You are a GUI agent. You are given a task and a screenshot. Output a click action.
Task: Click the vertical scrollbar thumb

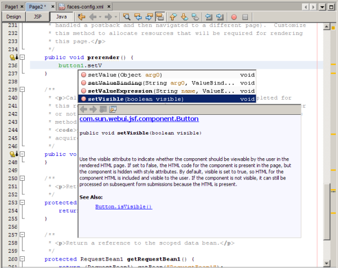click(327, 212)
